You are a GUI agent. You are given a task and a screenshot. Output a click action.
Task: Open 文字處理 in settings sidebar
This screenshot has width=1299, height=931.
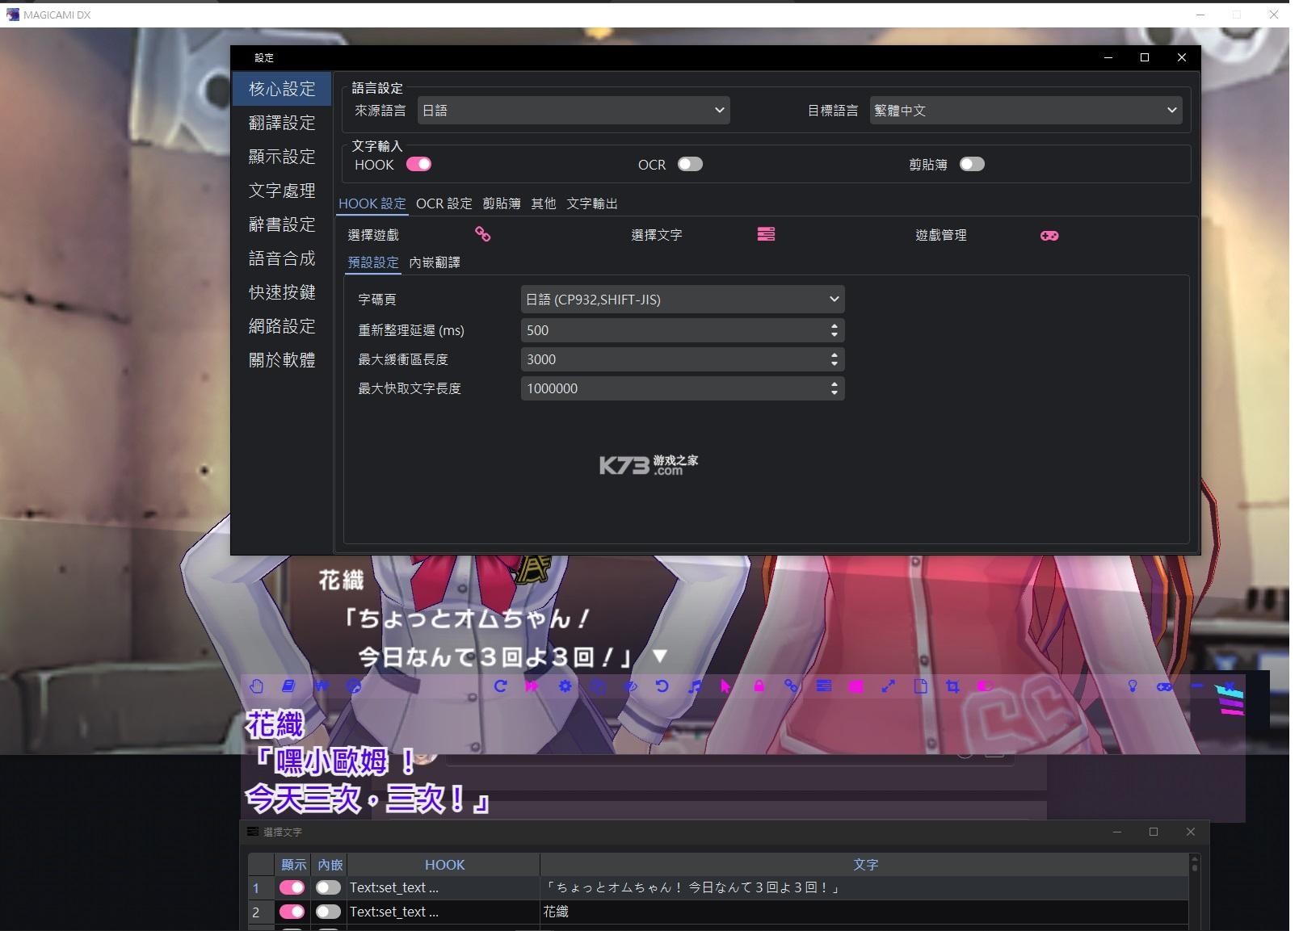(282, 191)
